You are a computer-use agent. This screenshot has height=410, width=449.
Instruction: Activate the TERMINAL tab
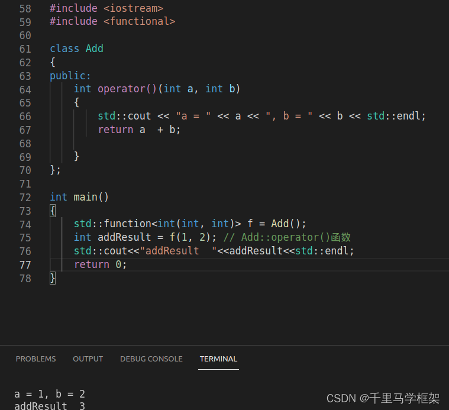coord(218,359)
